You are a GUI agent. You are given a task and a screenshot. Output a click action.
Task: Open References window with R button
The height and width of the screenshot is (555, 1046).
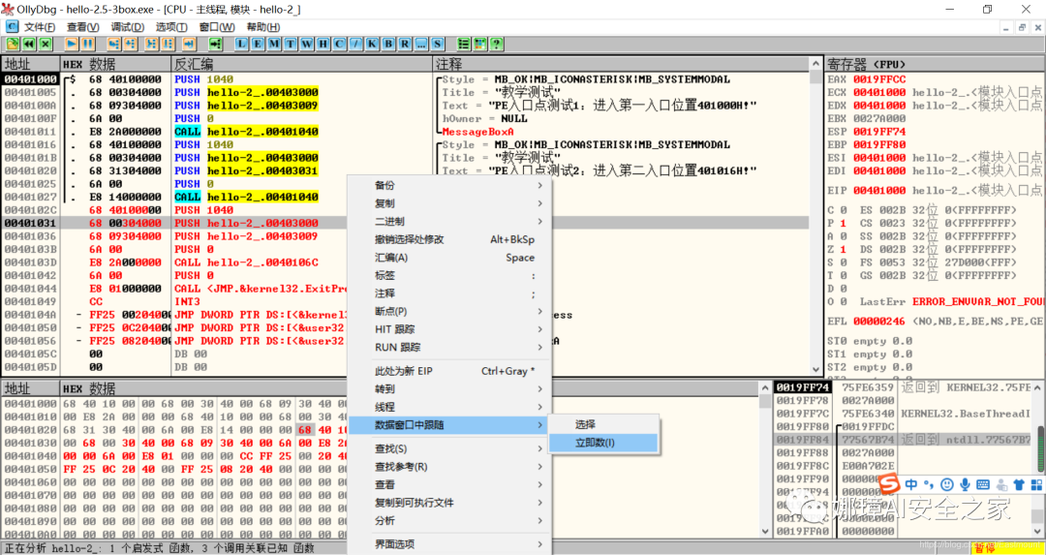405,44
